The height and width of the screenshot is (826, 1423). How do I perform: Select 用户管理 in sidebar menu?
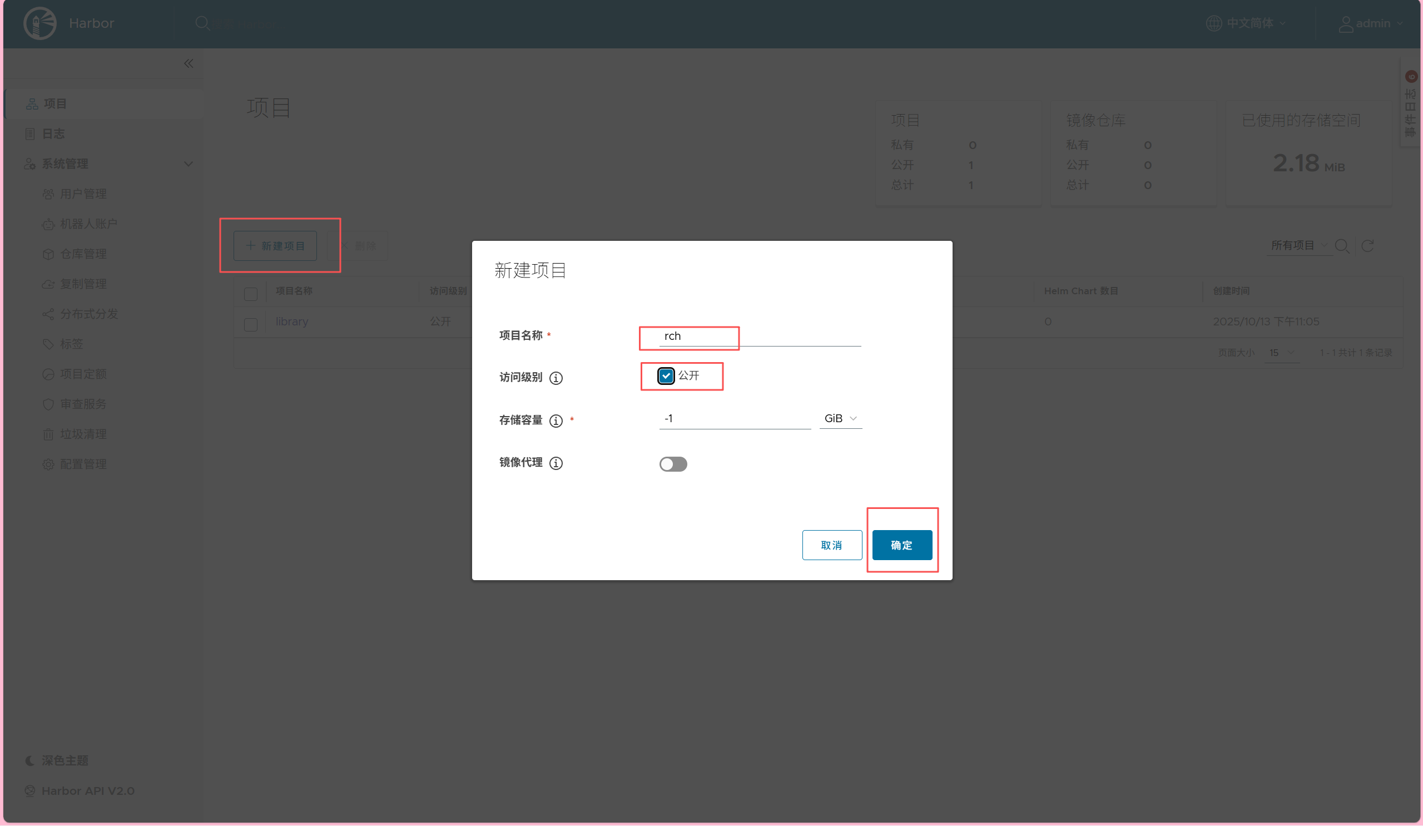coord(83,194)
